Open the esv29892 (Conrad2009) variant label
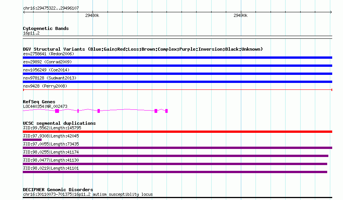The width and height of the screenshot is (343, 200). [47, 62]
